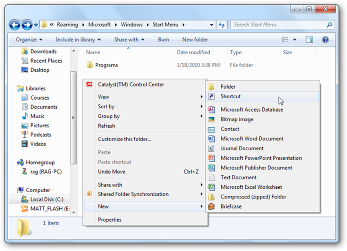The width and height of the screenshot is (347, 251).
Task: Click New folder in toolbar
Action: [x=195, y=40]
